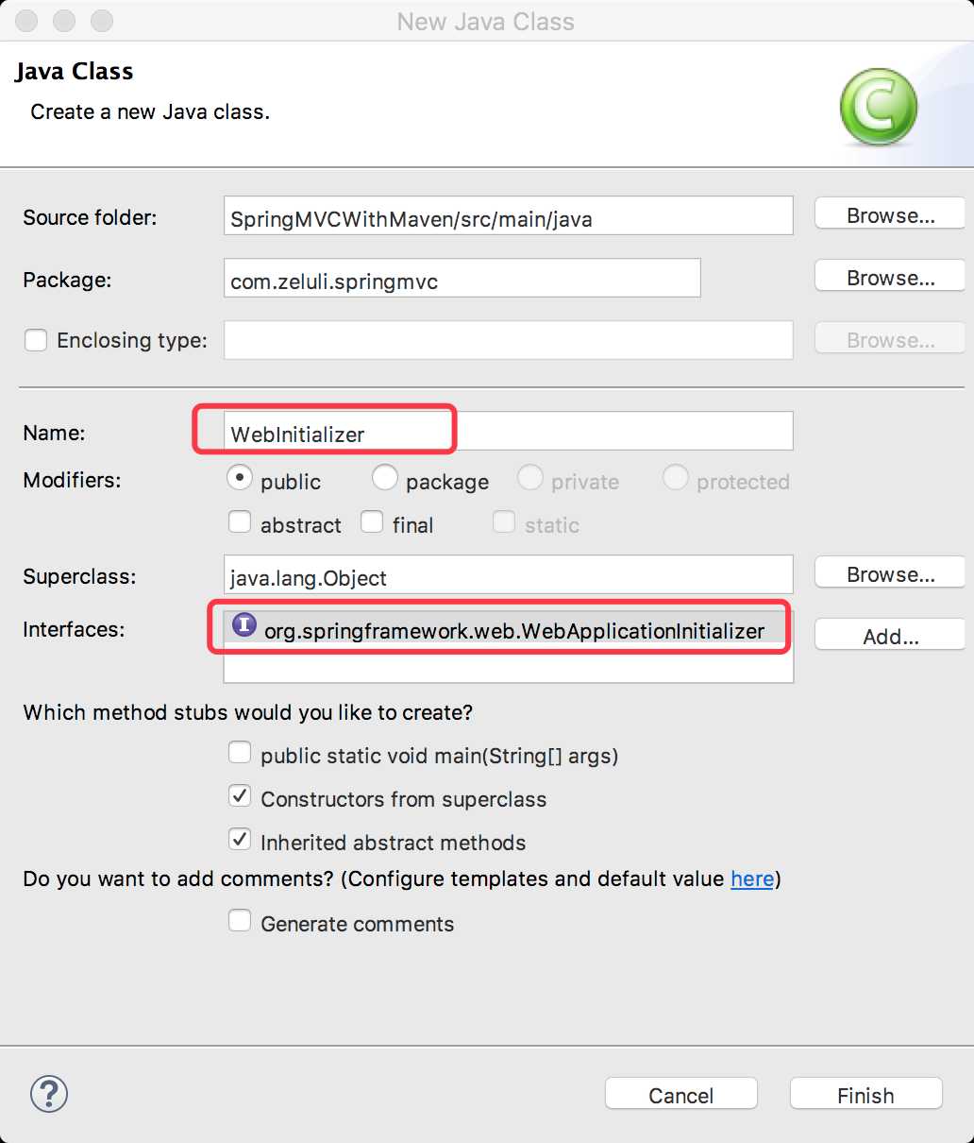Enable Generate comments checkbox
The height and width of the screenshot is (1143, 974).
coord(240,920)
